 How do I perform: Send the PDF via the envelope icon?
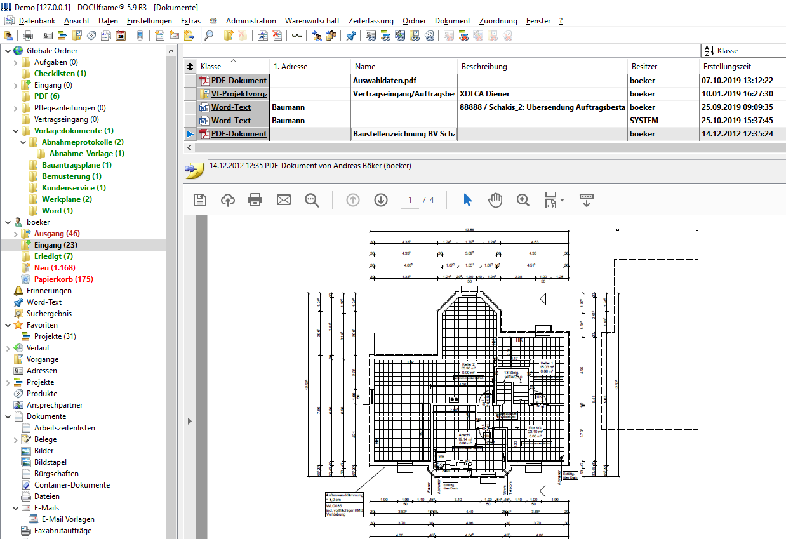[x=283, y=200]
